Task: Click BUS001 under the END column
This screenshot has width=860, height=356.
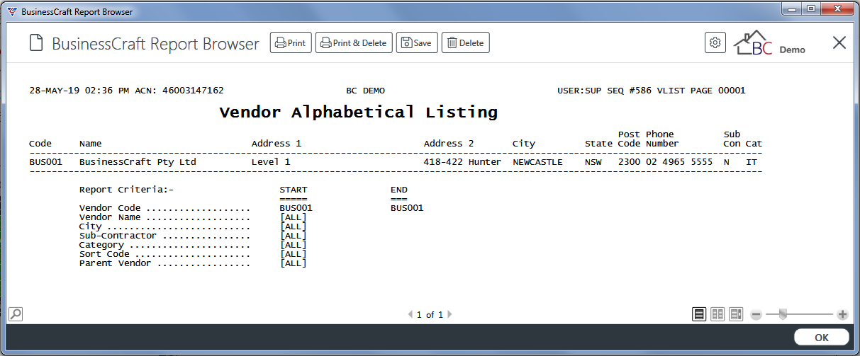Action: pyautogui.click(x=407, y=208)
